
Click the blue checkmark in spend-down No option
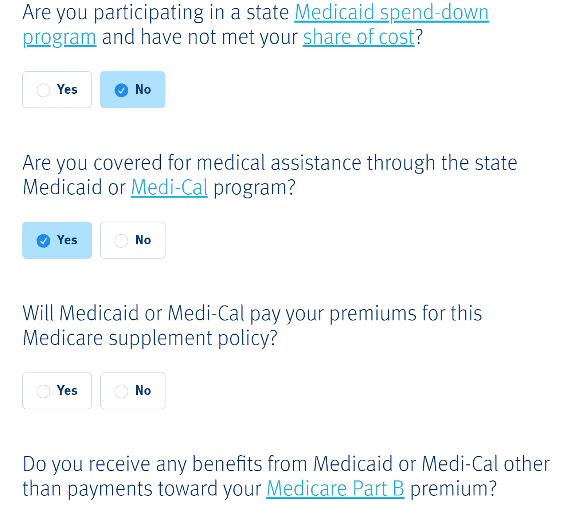[121, 90]
